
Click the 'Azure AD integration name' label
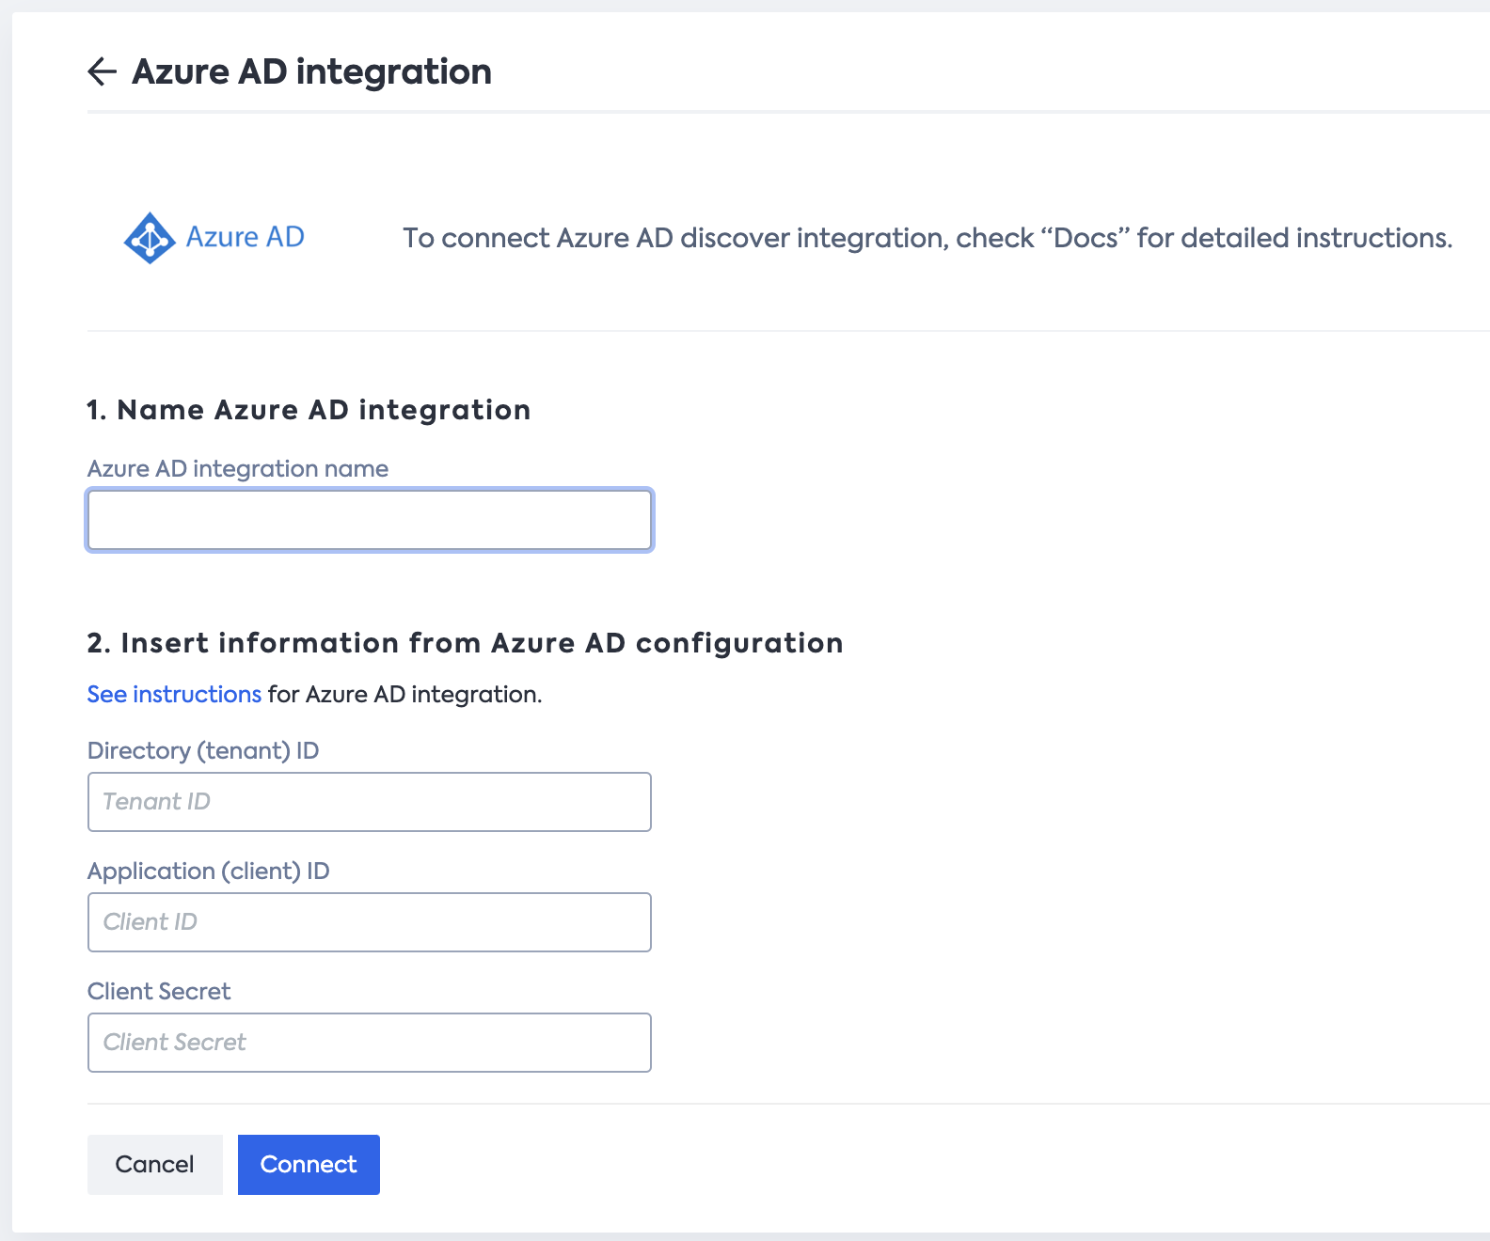point(238,468)
